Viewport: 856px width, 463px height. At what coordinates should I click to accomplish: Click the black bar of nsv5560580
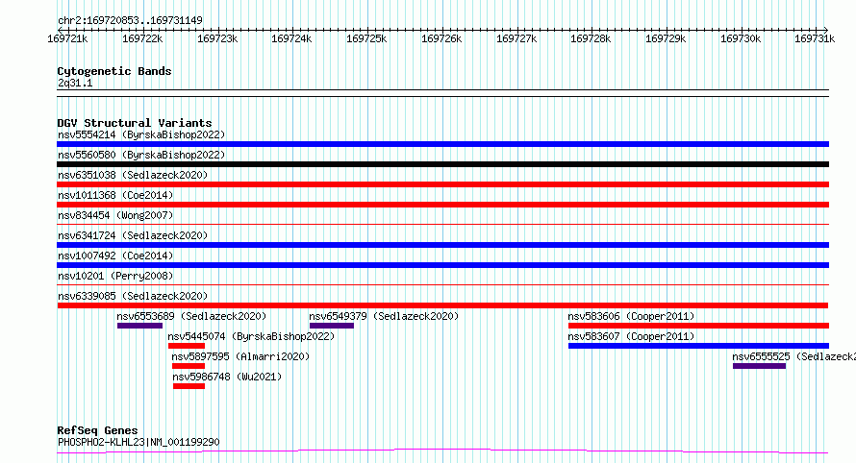point(442,164)
